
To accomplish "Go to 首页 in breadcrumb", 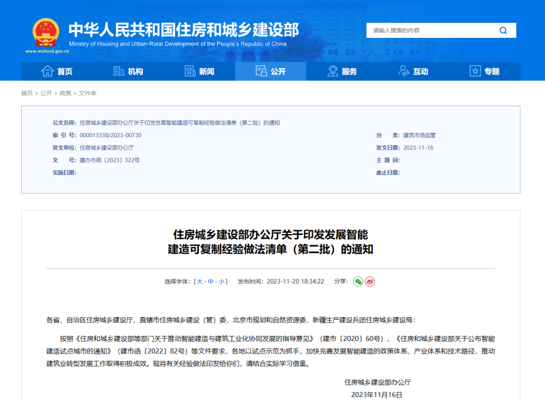I will [x=27, y=93].
